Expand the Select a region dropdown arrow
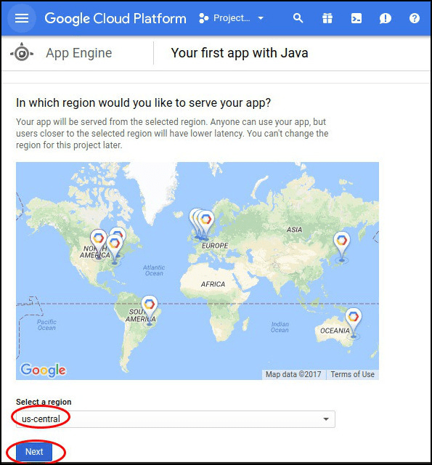Image resolution: width=432 pixels, height=465 pixels. (326, 419)
